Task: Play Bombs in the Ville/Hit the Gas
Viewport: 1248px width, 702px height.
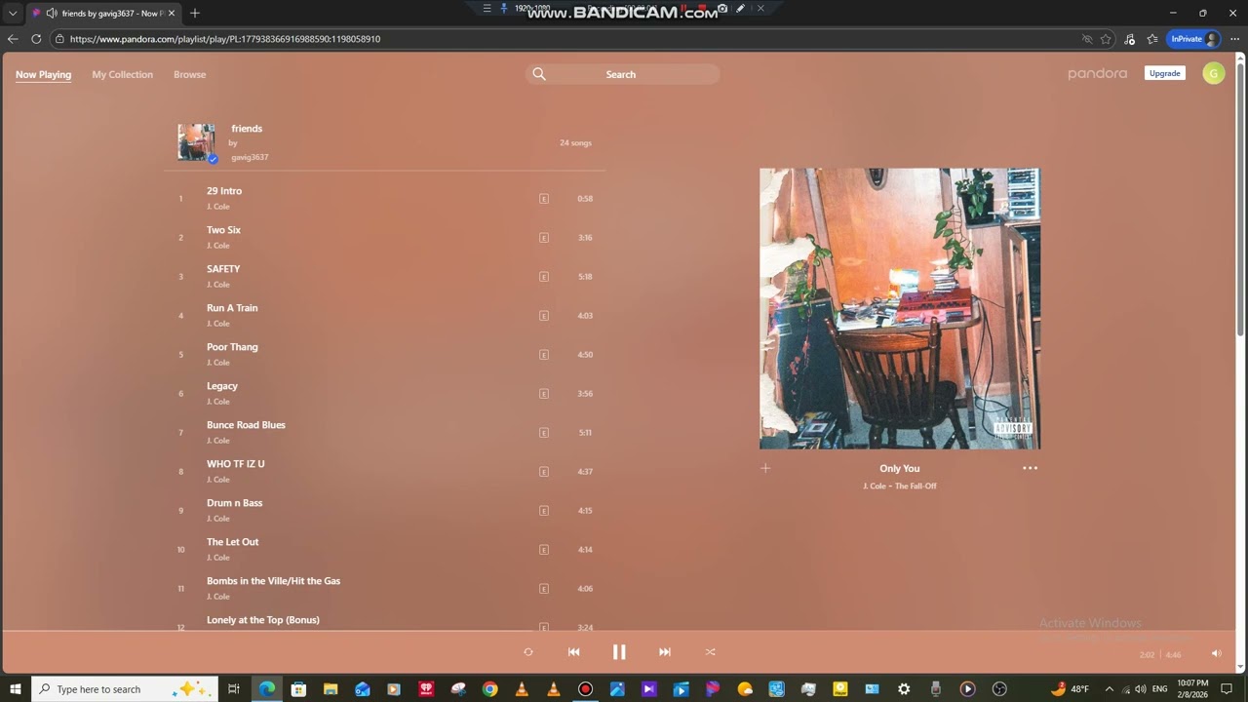Action: click(x=273, y=581)
